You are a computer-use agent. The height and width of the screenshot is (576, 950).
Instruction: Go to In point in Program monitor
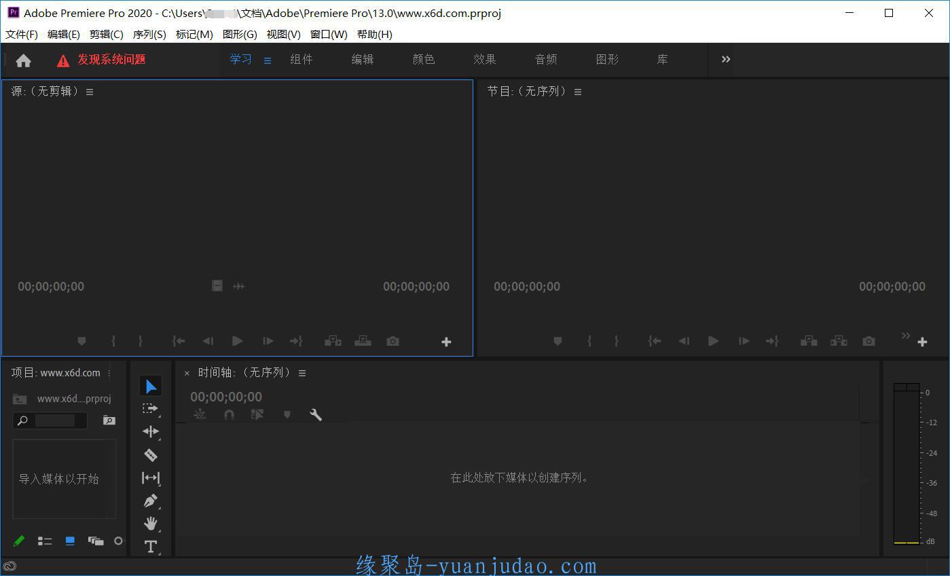click(655, 341)
